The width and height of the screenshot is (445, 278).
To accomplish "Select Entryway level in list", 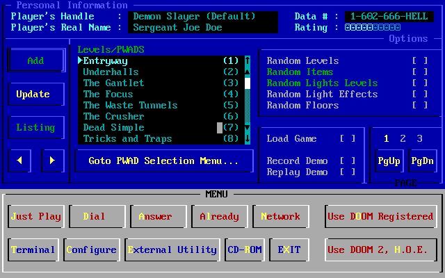I will click(x=161, y=60).
